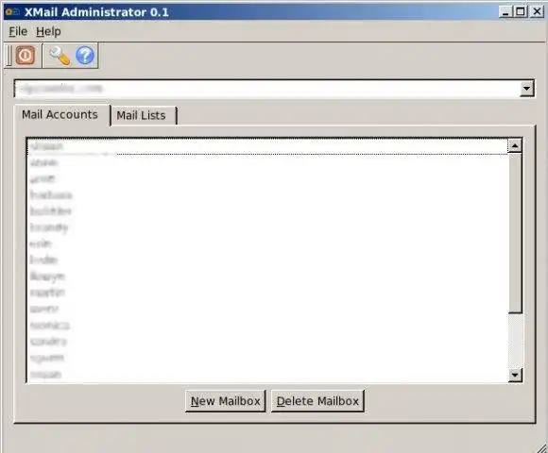Image resolution: width=548 pixels, height=453 pixels.
Task: Open settings via the wrench tool icon
Action: tap(60, 56)
